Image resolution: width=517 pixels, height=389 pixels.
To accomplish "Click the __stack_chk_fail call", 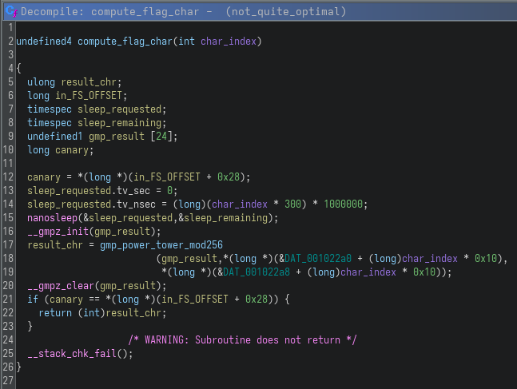I will click(72, 354).
